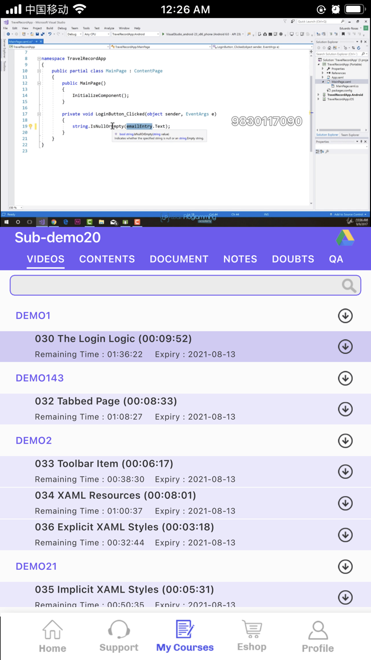371x660 pixels.
Task: Switch to the VIDEOS tab
Action: pyautogui.click(x=46, y=259)
